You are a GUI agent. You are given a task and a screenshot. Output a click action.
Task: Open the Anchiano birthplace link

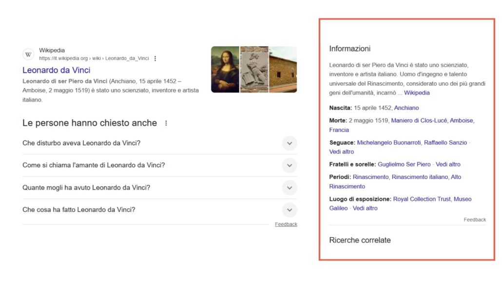coord(406,108)
